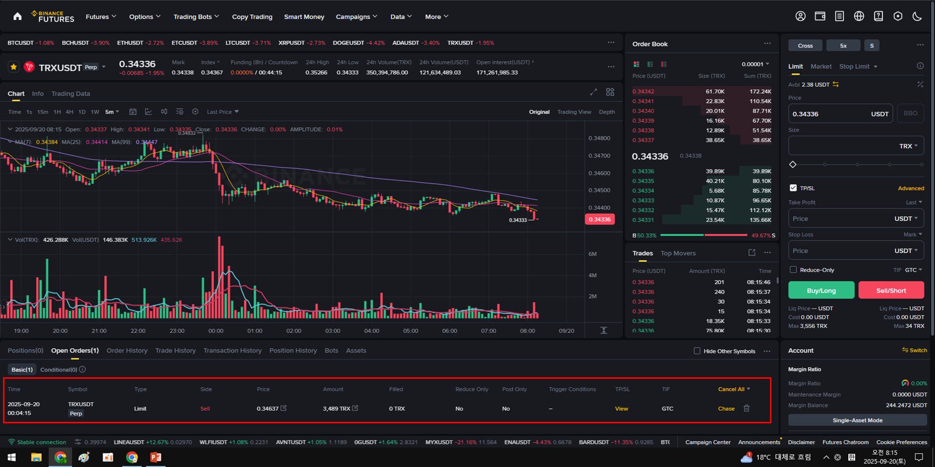Open the Trading Bots dropdown menu

[196, 17]
